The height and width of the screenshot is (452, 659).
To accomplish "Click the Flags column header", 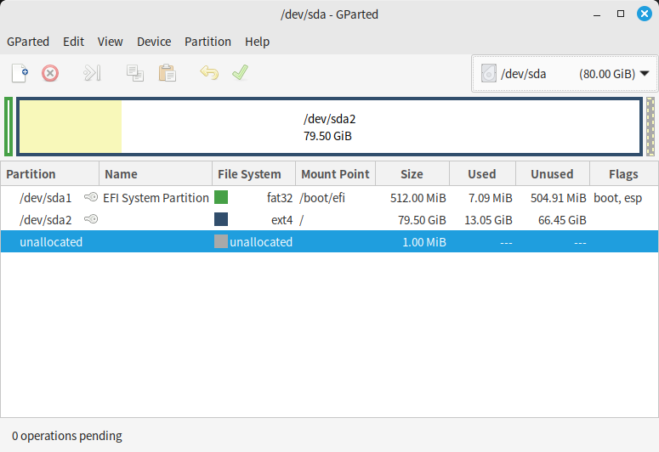I will point(624,174).
